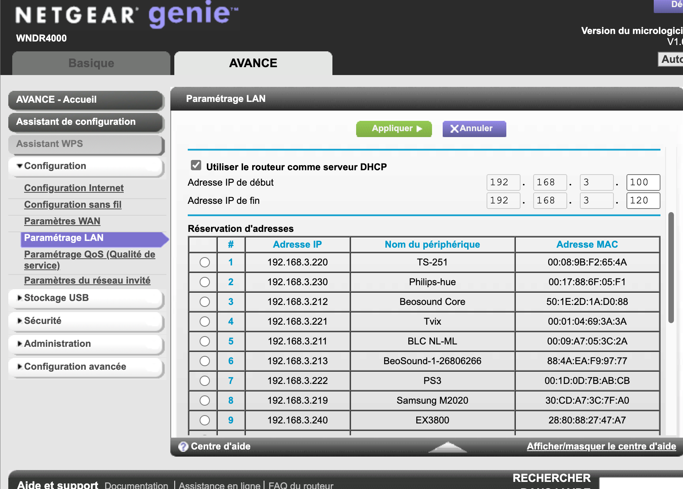Viewport: 683px width, 489px height.
Task: Open Assistant WPS
Action: coord(86,144)
